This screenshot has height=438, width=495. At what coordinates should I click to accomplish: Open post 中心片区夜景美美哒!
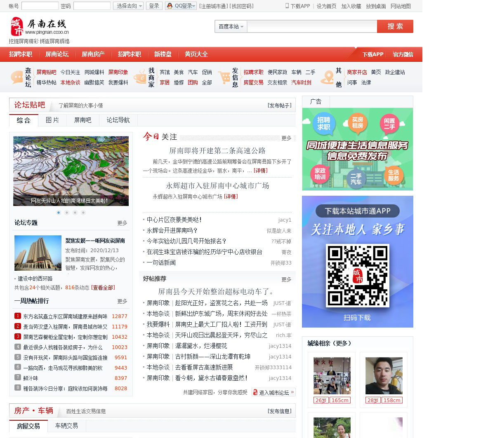tap(174, 220)
